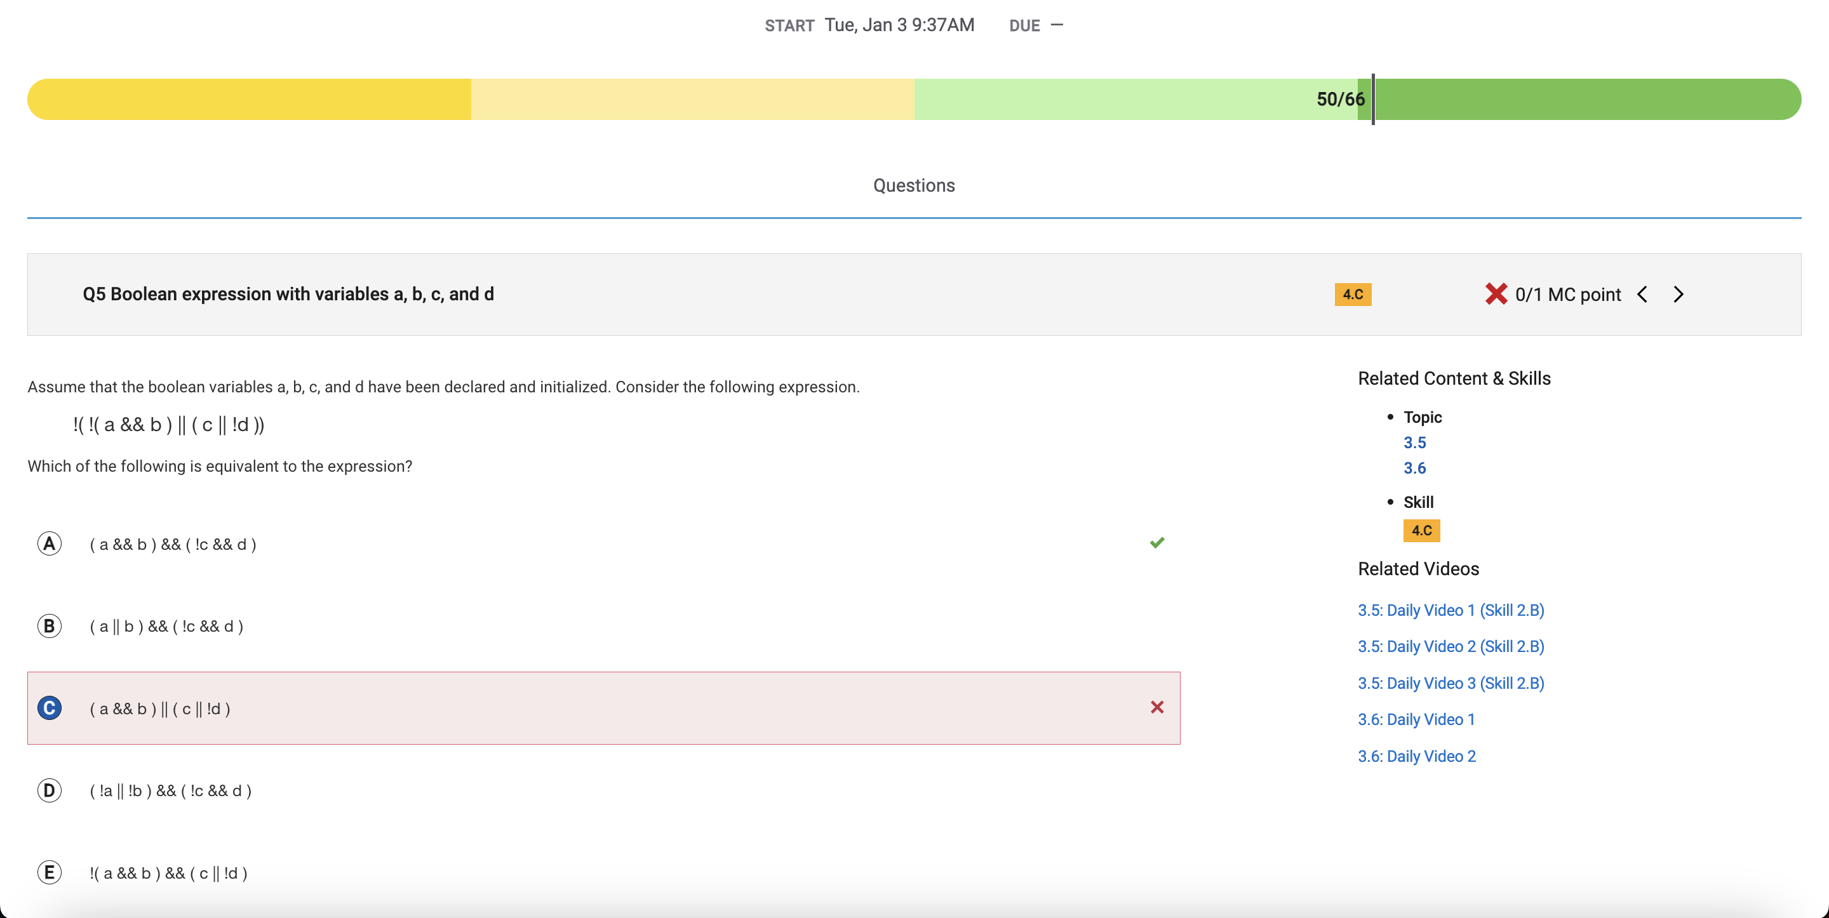Go to the next question arrow
1829x918 pixels.
point(1678,295)
